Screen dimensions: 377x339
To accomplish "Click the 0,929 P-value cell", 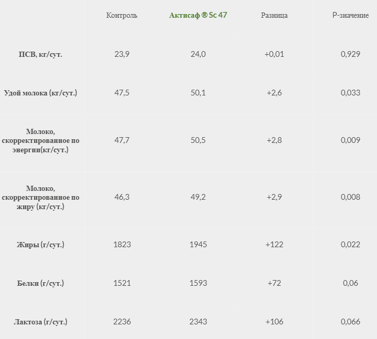I will point(350,54).
